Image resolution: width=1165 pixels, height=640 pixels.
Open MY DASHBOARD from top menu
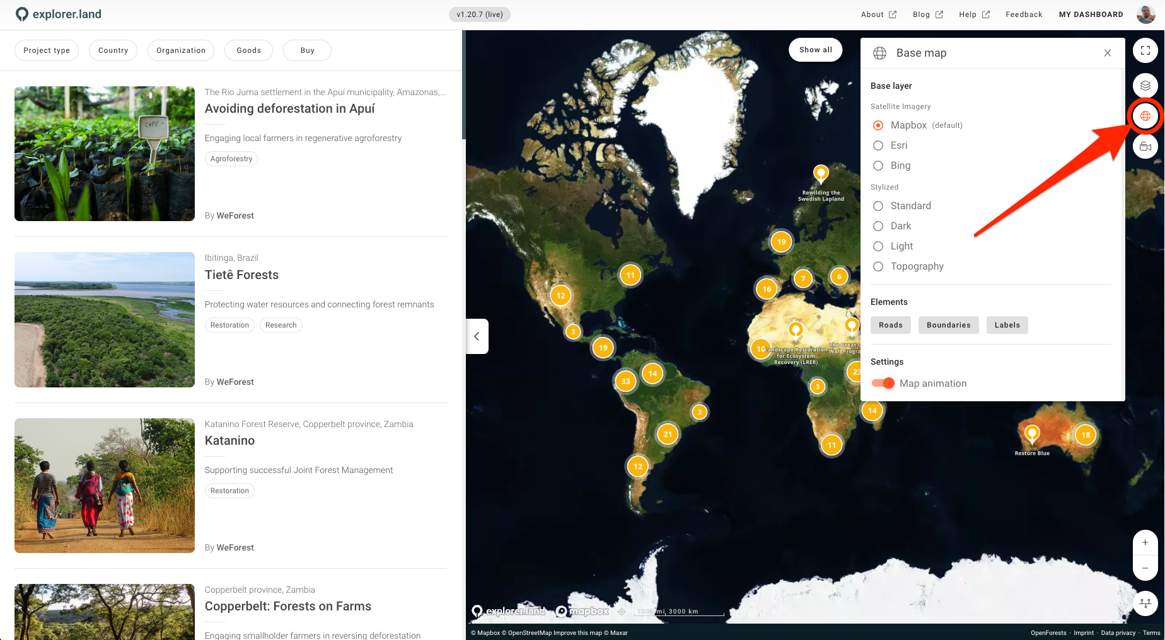[1091, 14]
